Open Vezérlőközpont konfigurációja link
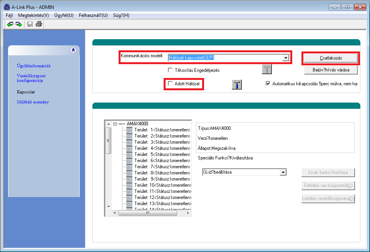 tap(31, 78)
